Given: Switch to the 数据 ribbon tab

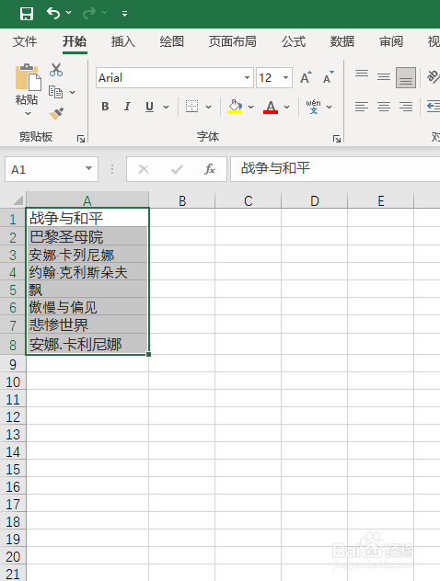Looking at the screenshot, I should tap(342, 41).
